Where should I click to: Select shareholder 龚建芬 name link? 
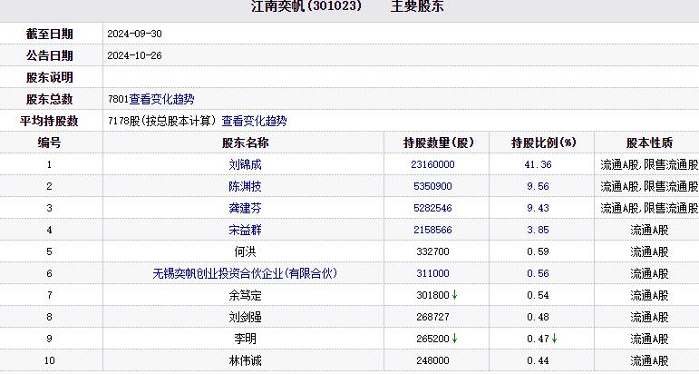(245, 208)
